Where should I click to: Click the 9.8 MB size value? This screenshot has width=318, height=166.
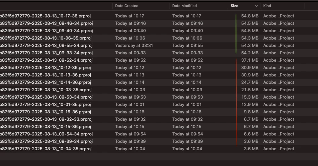251,112
